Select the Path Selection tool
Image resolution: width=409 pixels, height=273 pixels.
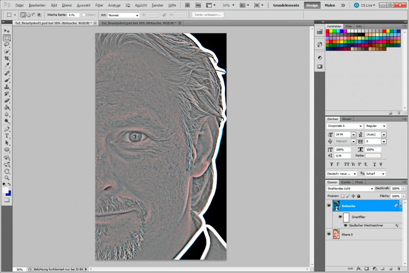pyautogui.click(x=7, y=143)
